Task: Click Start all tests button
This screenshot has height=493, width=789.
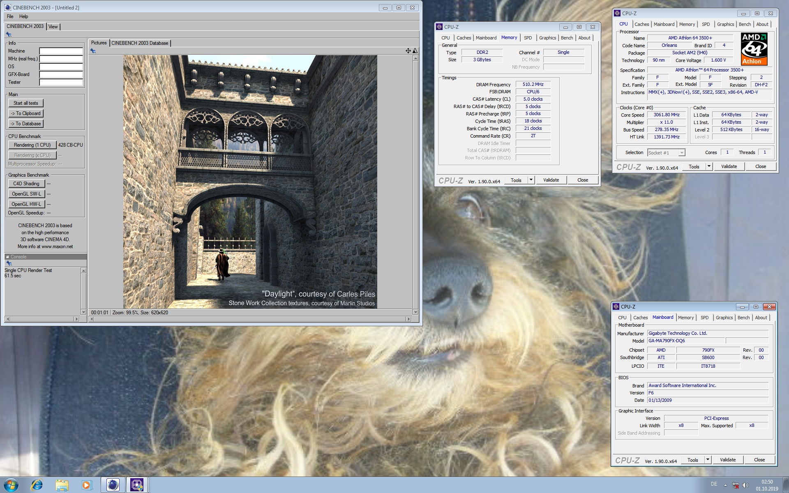Action: (26, 103)
